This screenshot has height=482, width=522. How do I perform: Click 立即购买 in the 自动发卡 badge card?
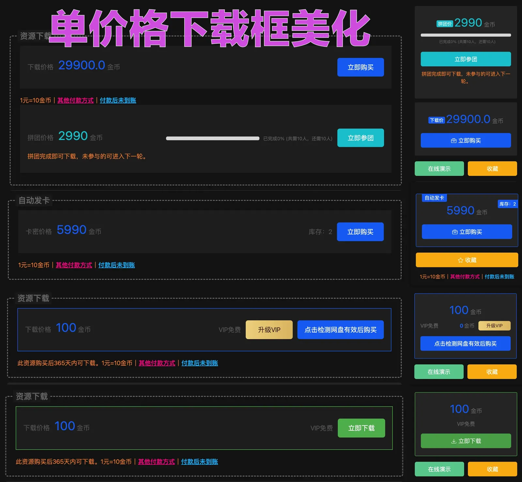[x=467, y=232]
